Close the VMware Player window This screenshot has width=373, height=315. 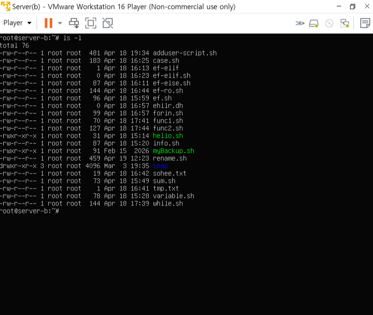367,6
